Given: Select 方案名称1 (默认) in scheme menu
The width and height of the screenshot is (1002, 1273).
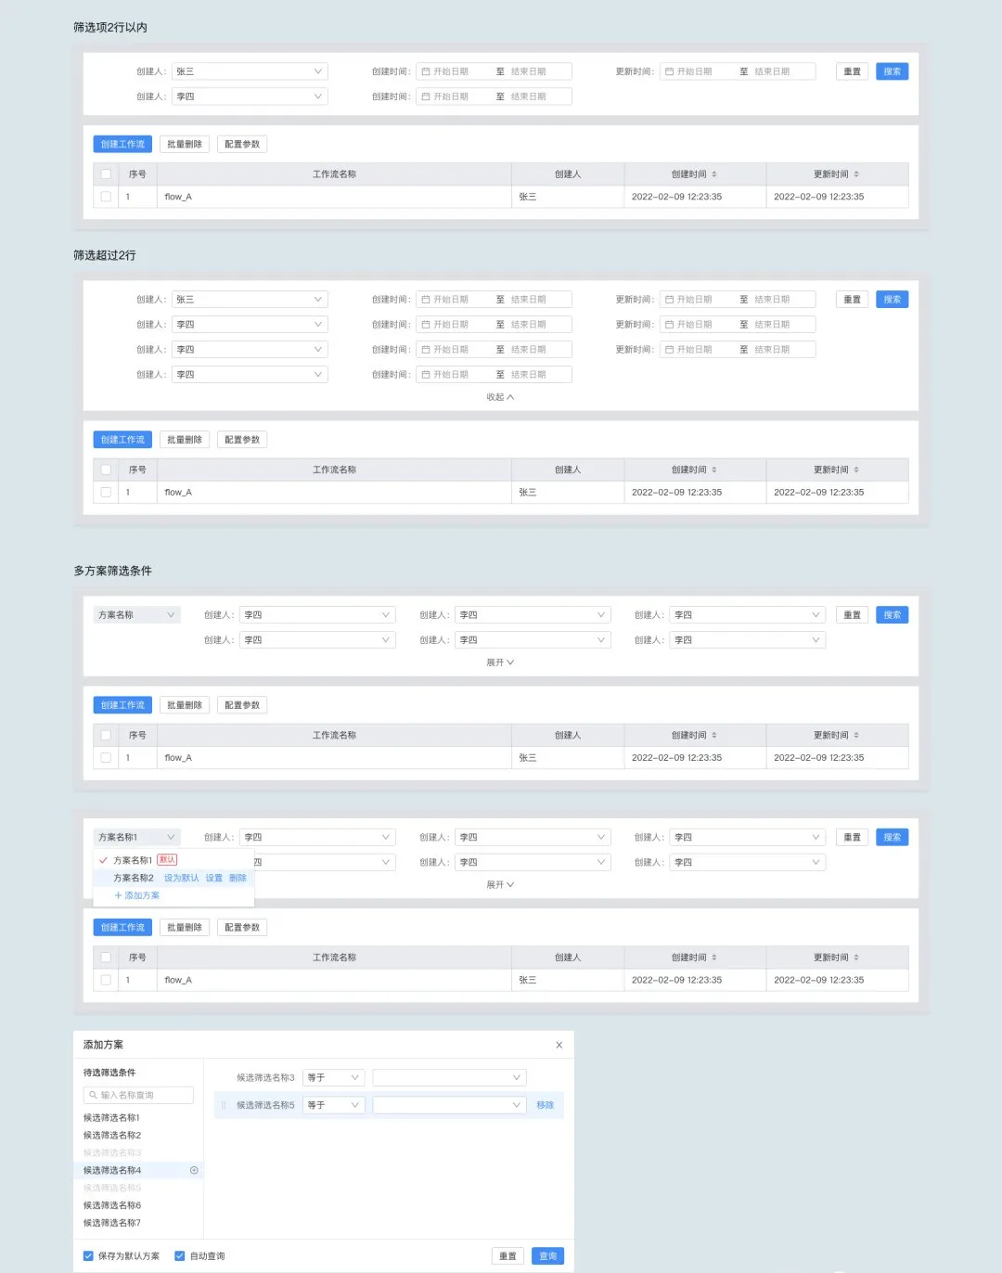Looking at the screenshot, I should pyautogui.click(x=173, y=860).
